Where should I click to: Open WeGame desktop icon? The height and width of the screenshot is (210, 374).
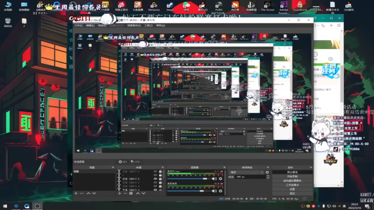[x=154, y=6]
